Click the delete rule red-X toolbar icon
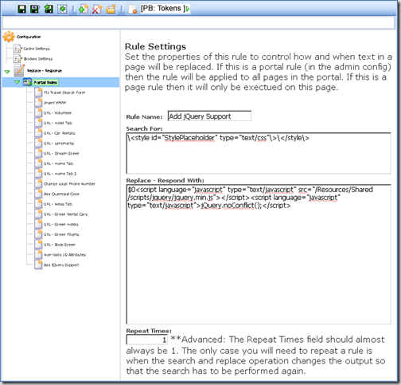 [97, 9]
